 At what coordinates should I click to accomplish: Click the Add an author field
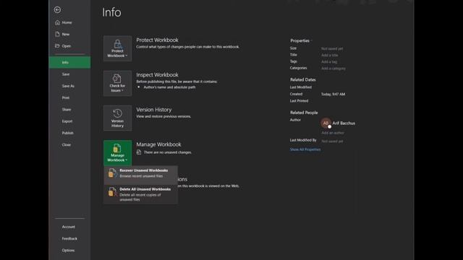coord(333,133)
